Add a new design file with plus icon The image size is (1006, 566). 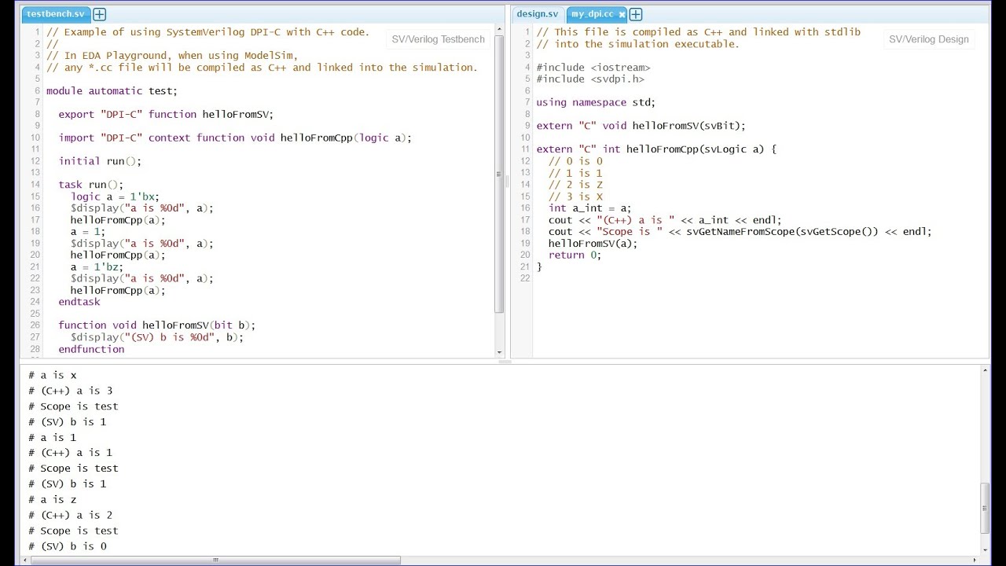click(x=636, y=14)
